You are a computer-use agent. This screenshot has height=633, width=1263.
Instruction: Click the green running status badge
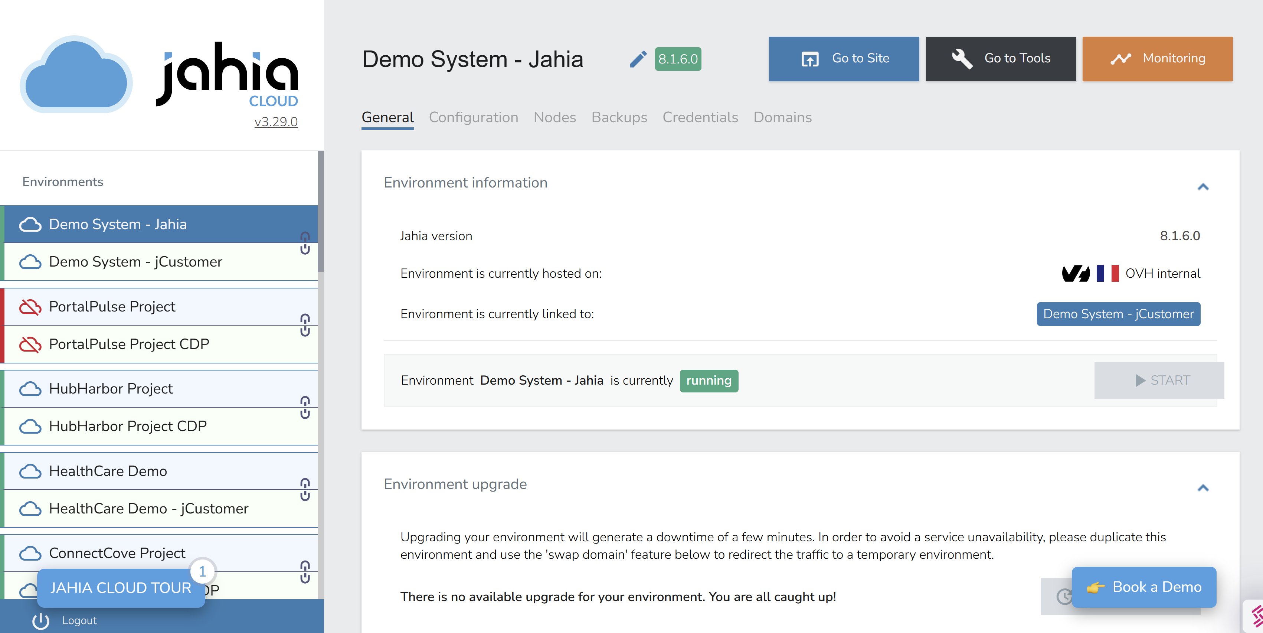point(709,381)
